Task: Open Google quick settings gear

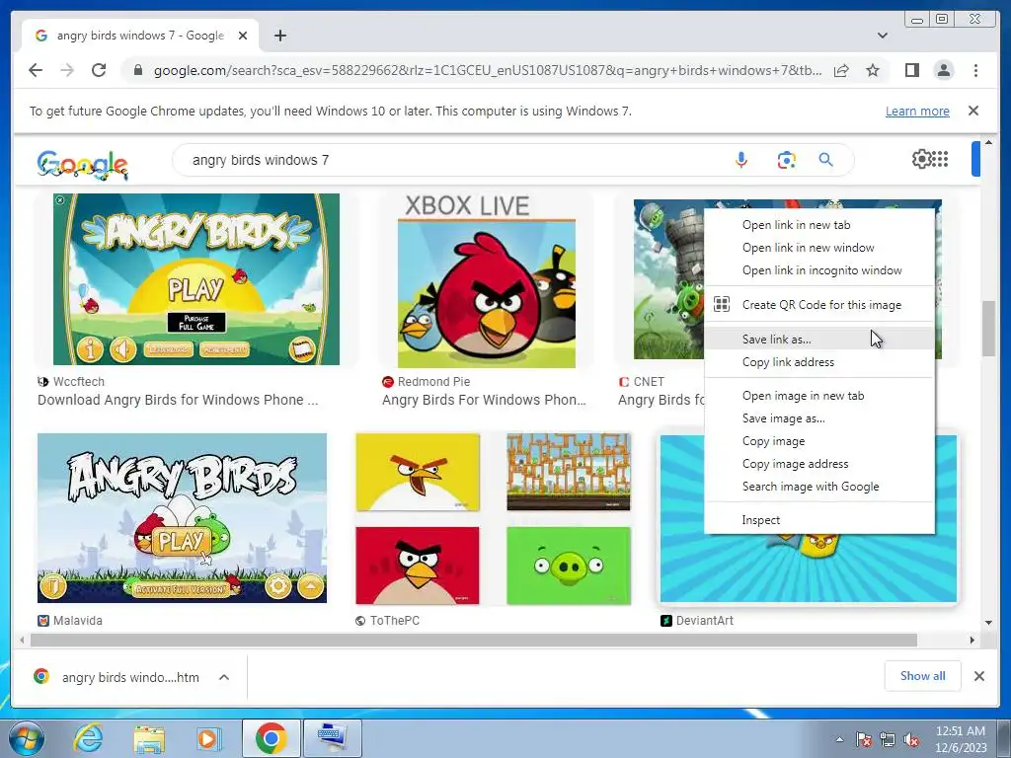Action: 921,159
